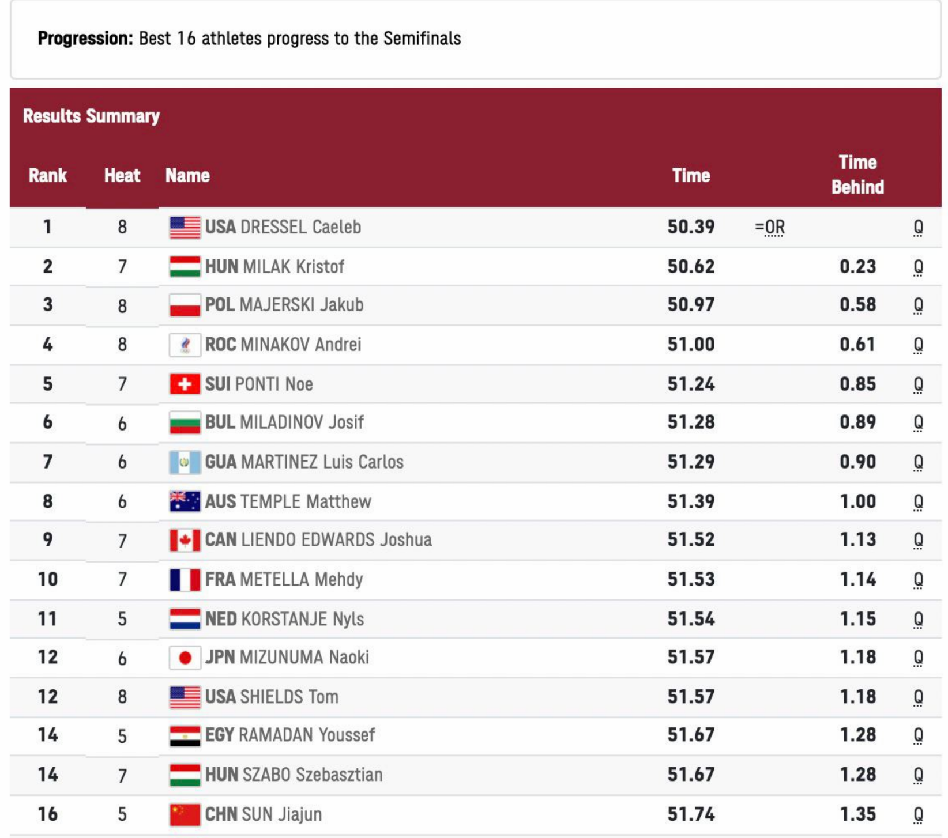Image resolution: width=948 pixels, height=838 pixels.
Task: Sort results by the Rank column header
Action: 48,175
